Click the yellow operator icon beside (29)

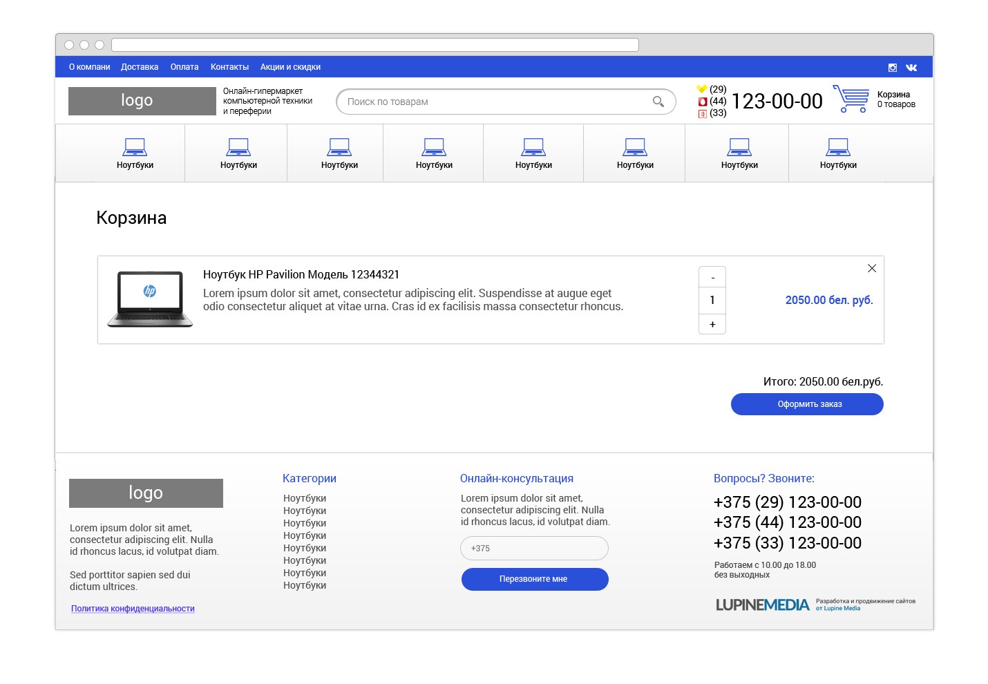pos(702,89)
